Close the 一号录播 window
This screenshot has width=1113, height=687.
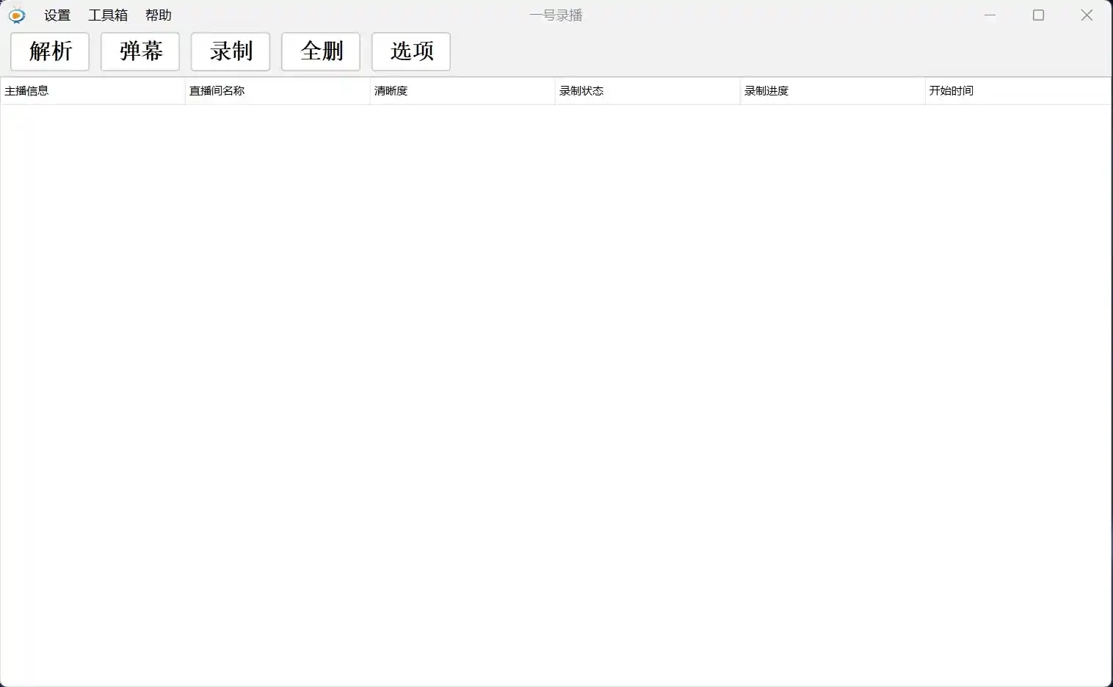(1087, 15)
